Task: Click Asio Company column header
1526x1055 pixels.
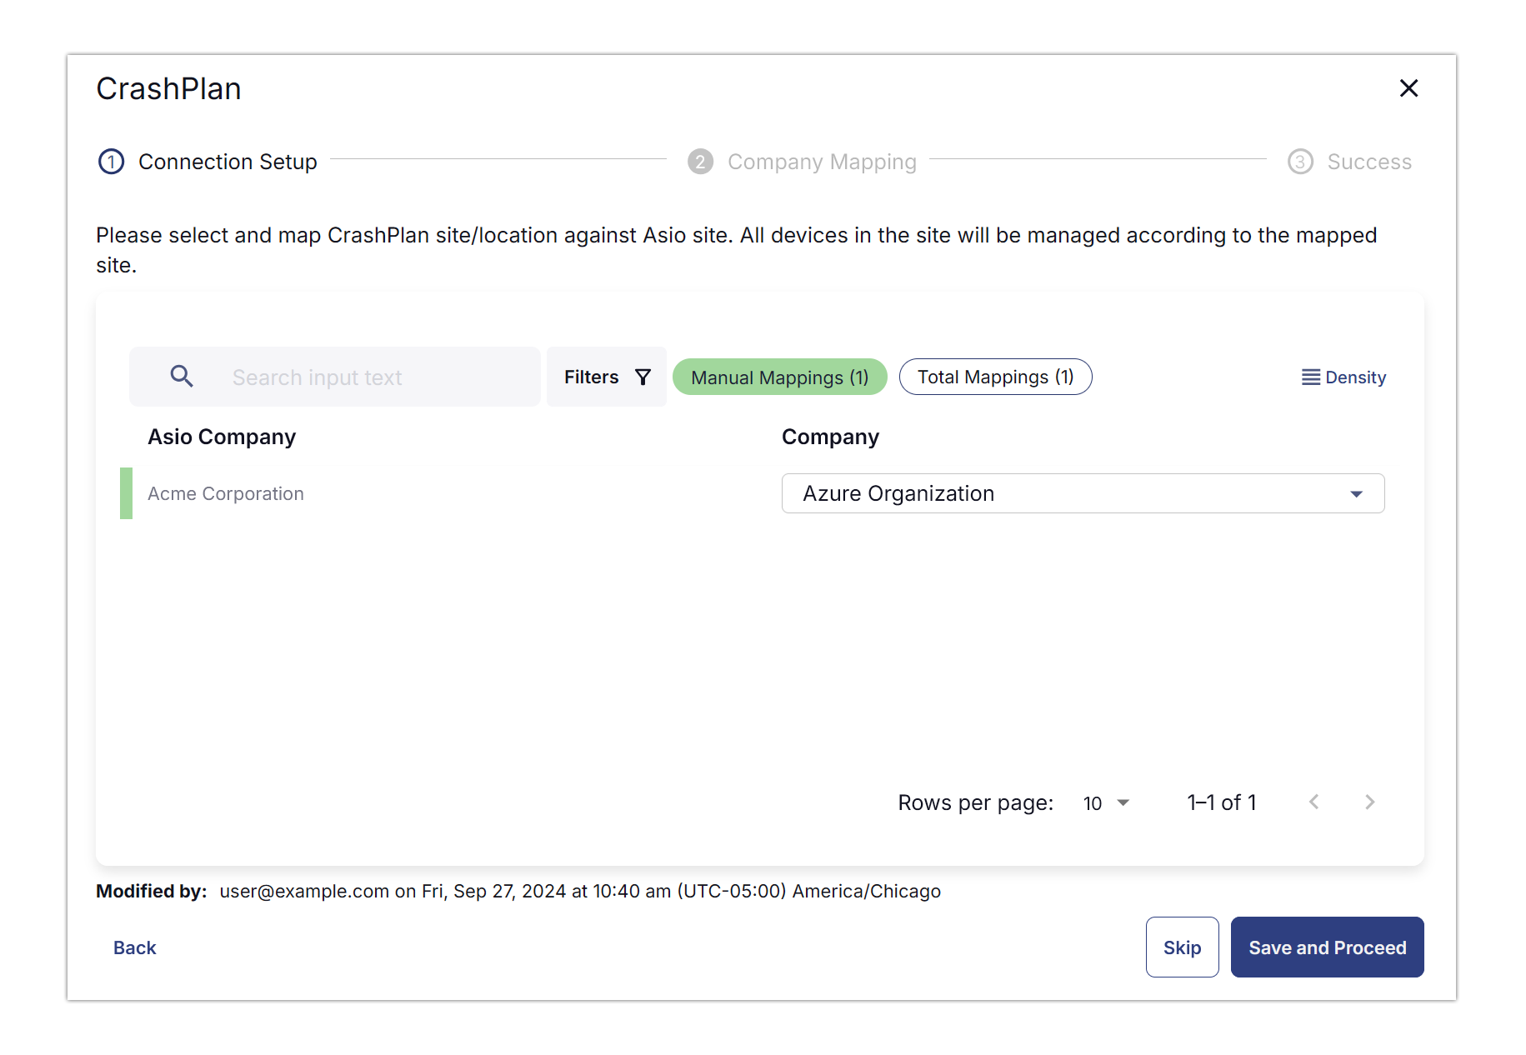Action: click(222, 437)
